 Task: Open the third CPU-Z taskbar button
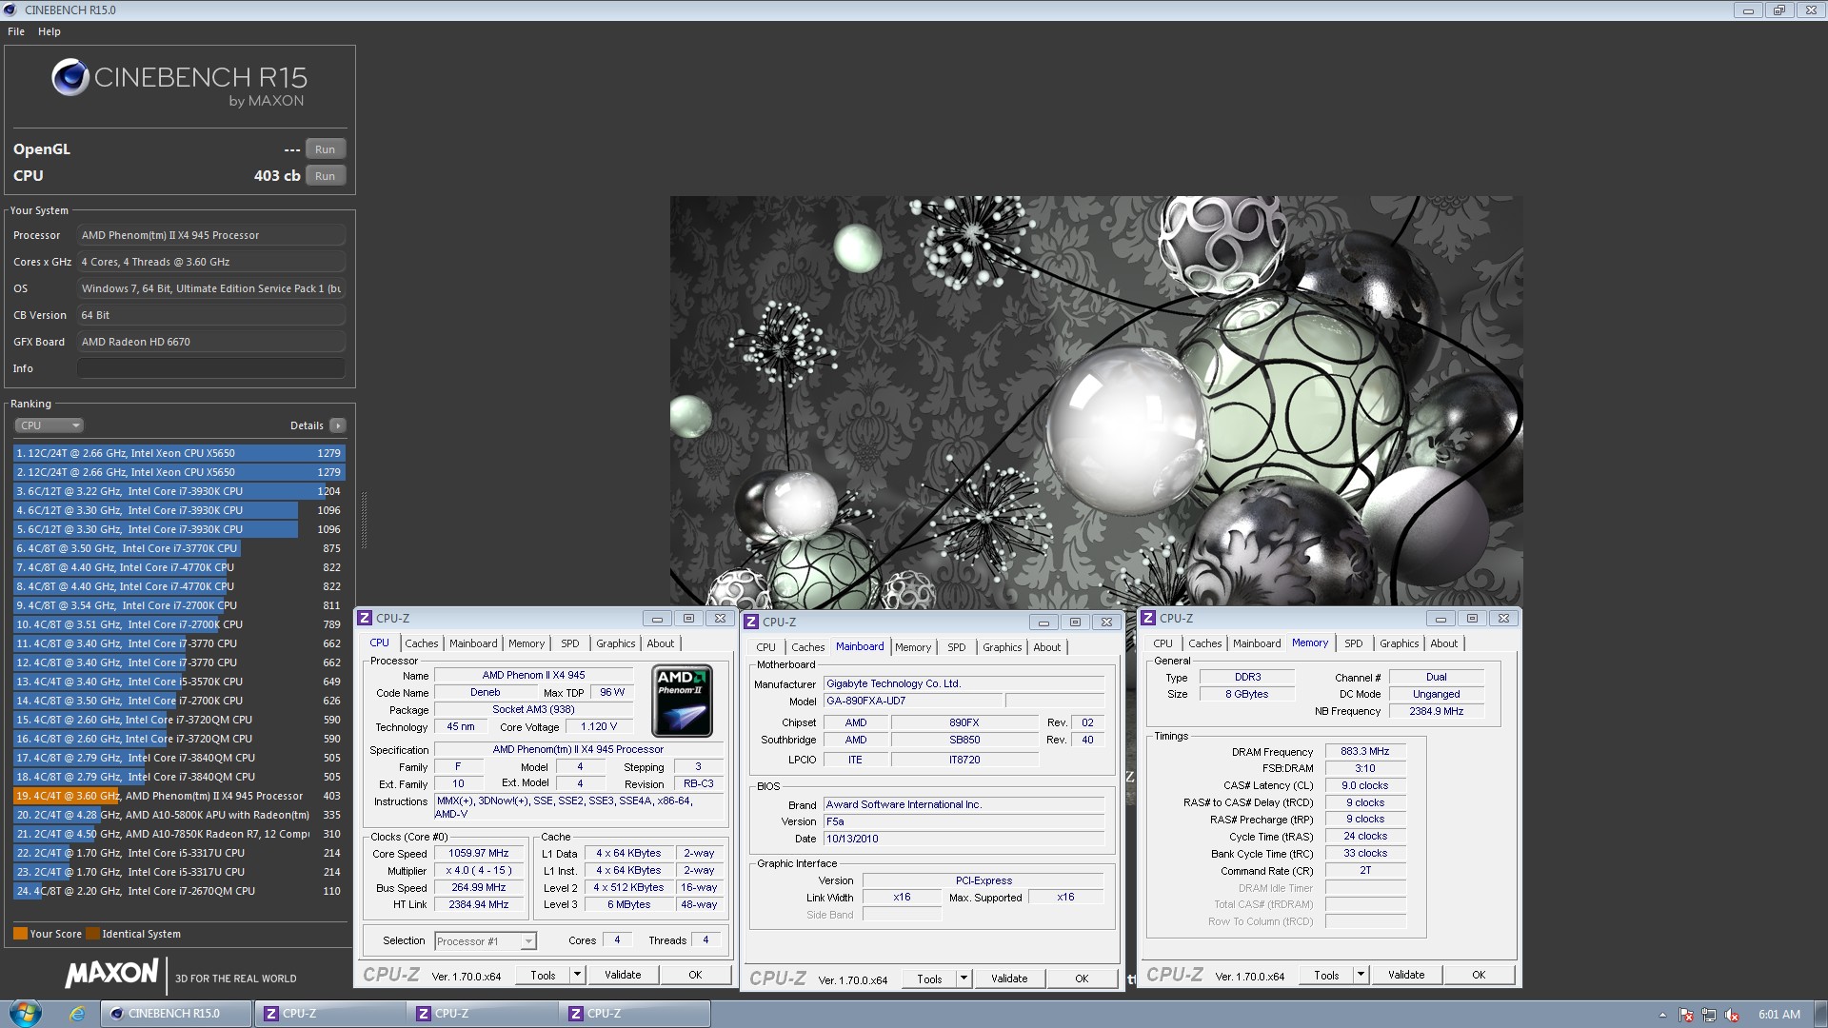coord(634,1014)
